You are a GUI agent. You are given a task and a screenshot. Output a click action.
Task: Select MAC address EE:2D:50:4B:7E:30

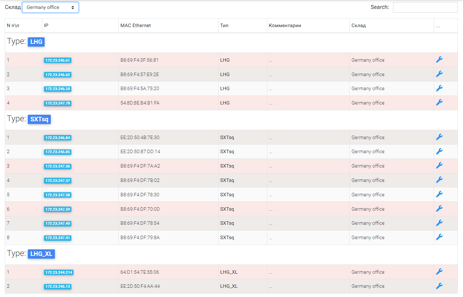coord(140,137)
